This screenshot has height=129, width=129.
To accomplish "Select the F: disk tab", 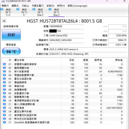I will 24,12.
